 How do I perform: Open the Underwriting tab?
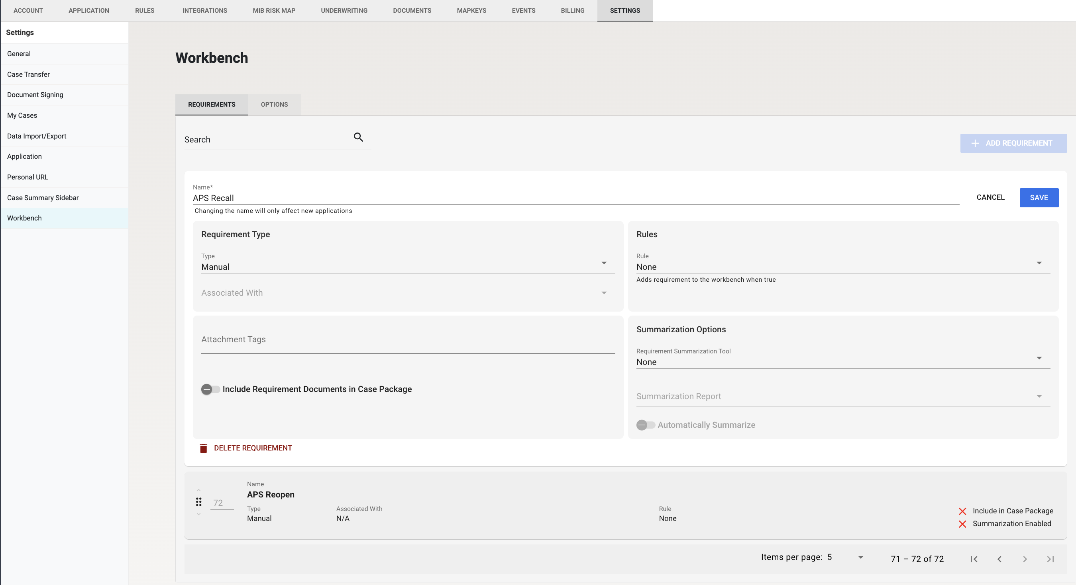click(344, 10)
